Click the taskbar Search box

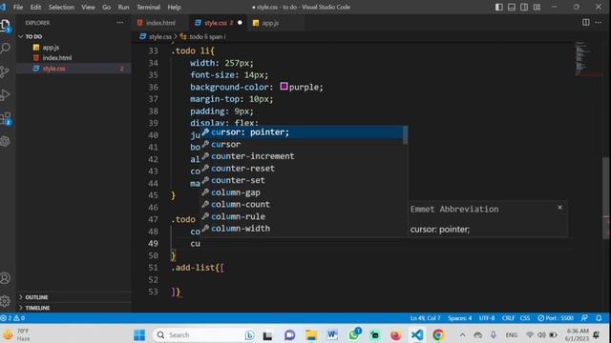click(x=204, y=334)
